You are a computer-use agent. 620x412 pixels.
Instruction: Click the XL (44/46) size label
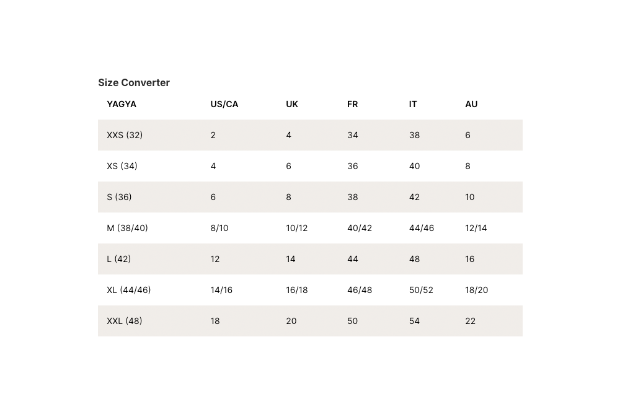point(129,290)
